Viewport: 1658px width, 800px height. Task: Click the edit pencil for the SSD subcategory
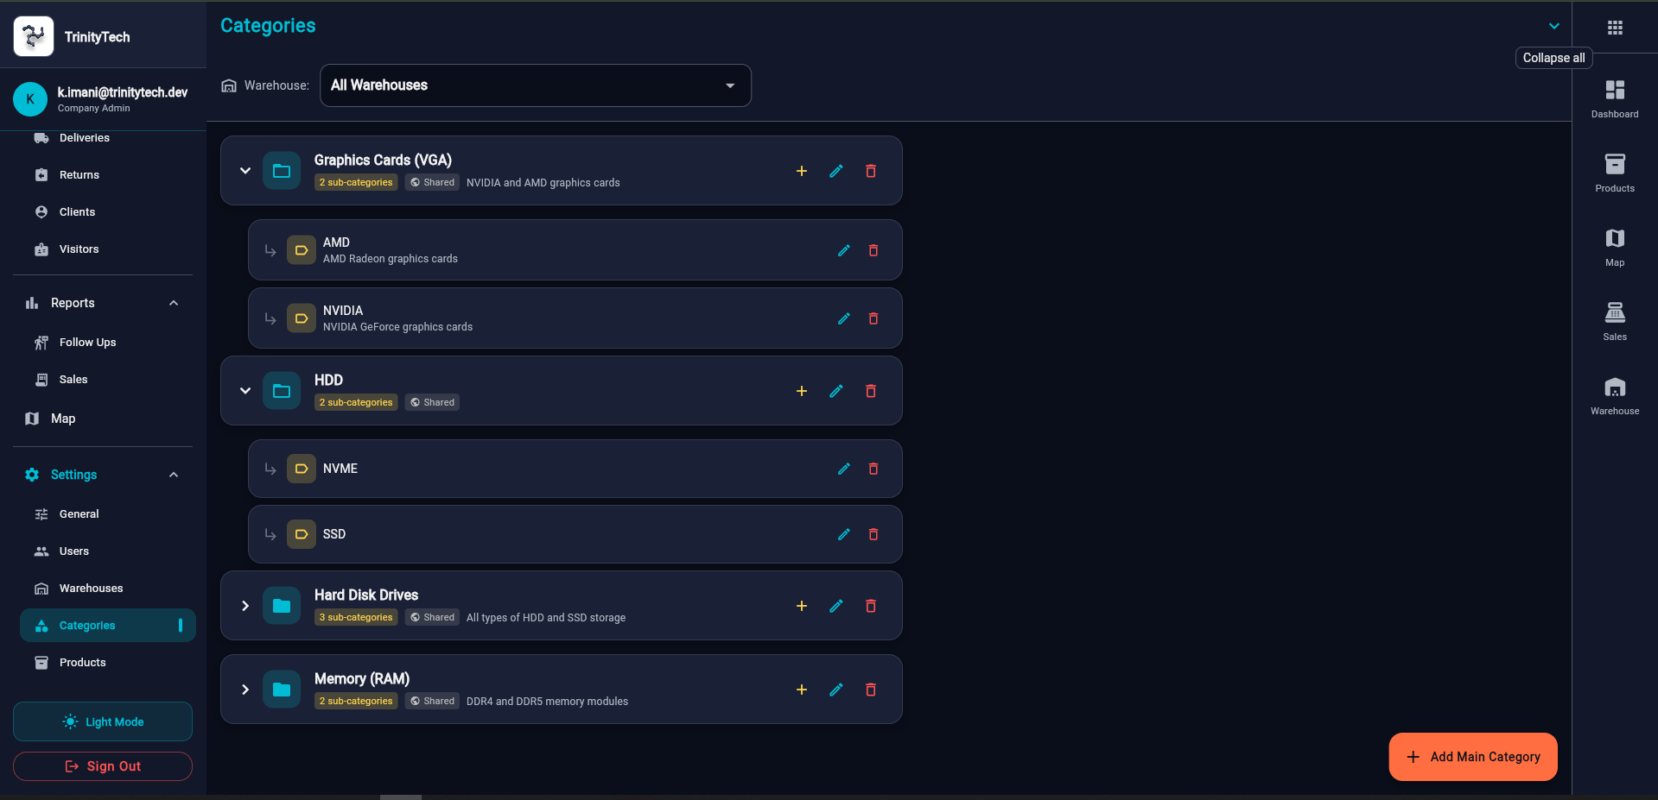(x=843, y=534)
